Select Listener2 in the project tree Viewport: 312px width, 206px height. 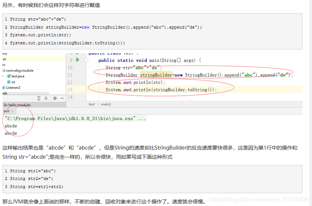click(13, 88)
